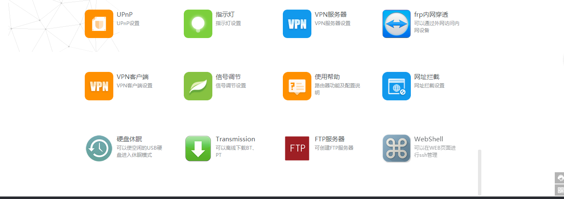564x199 pixels.
Task: Click the page vertical scrollbar thumb
Action: [480, 172]
